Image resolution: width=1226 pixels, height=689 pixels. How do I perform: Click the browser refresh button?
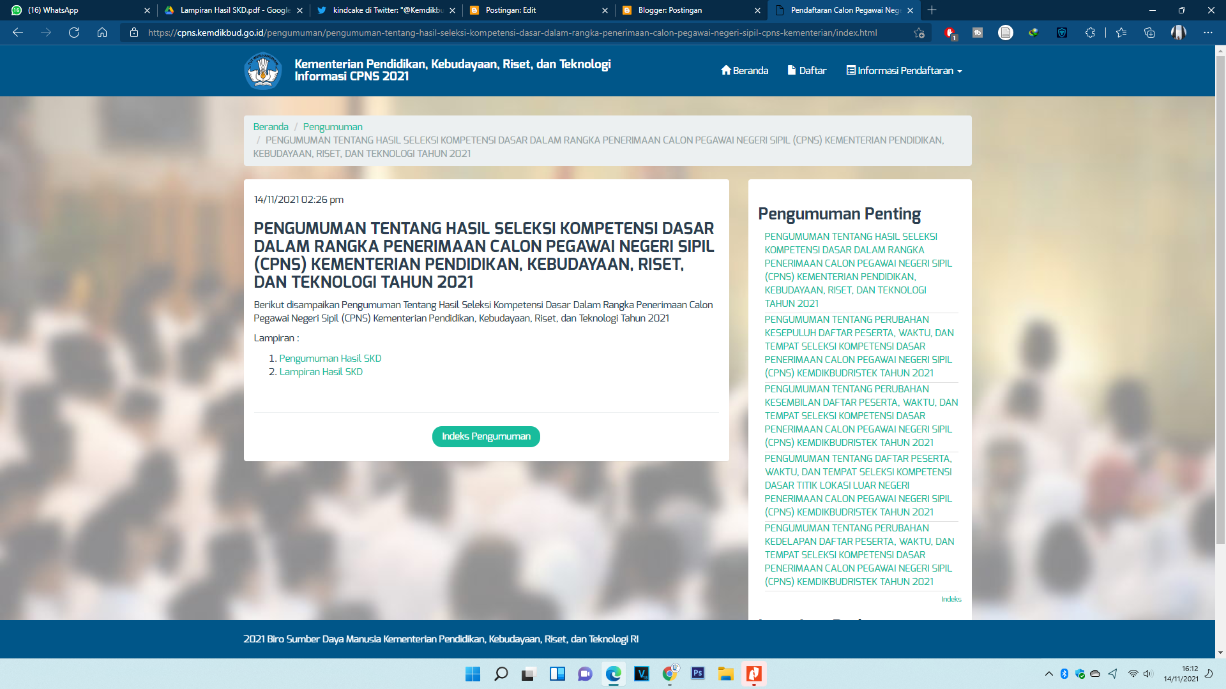tap(74, 33)
